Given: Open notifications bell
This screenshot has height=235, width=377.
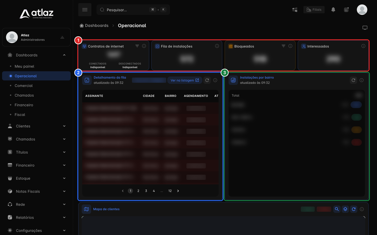Looking at the screenshot, I should [333, 10].
